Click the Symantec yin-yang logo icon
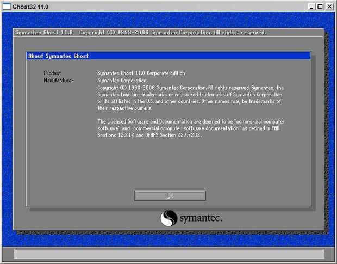337x264 pixels. pos(168,218)
